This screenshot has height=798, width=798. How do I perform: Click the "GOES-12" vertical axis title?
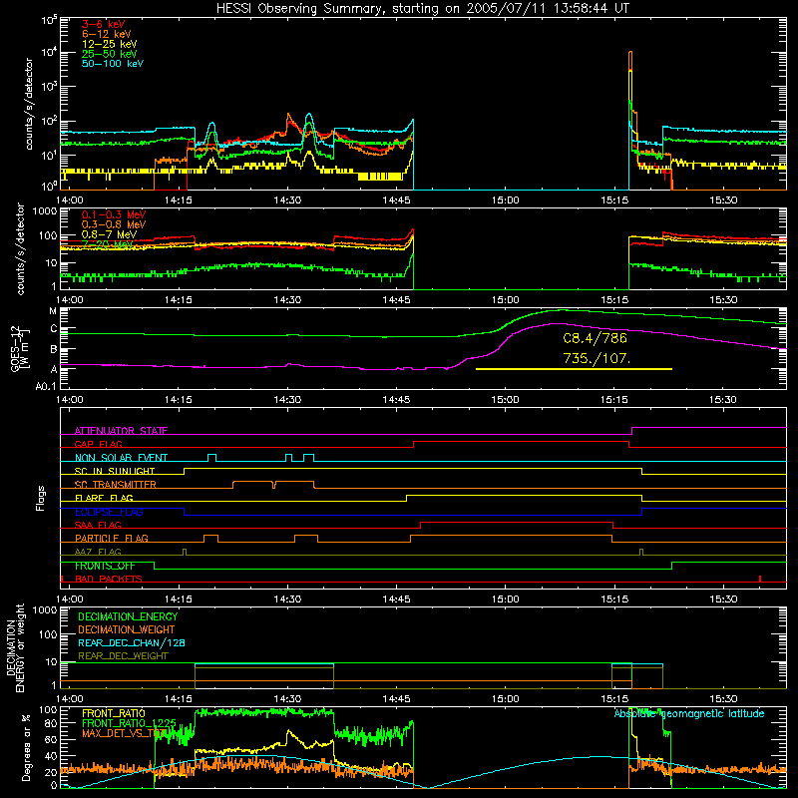click(16, 348)
